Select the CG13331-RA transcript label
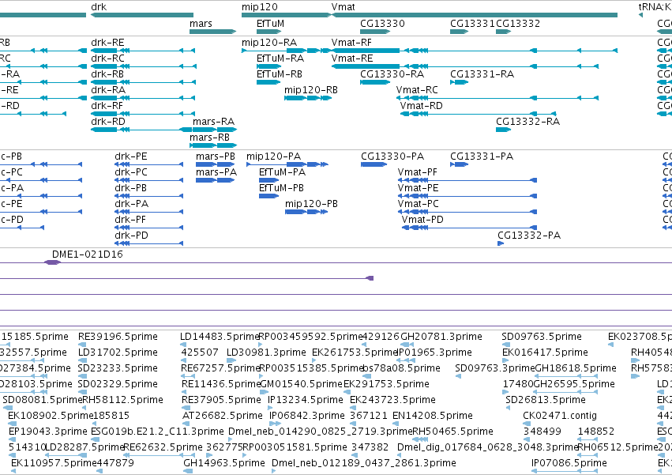The width and height of the screenshot is (672, 475). pyautogui.click(x=482, y=74)
